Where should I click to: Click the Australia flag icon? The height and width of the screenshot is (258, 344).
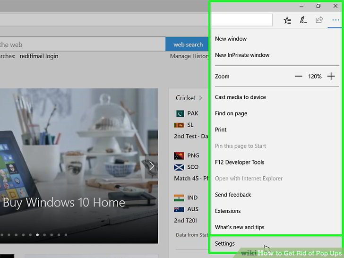[179, 209]
